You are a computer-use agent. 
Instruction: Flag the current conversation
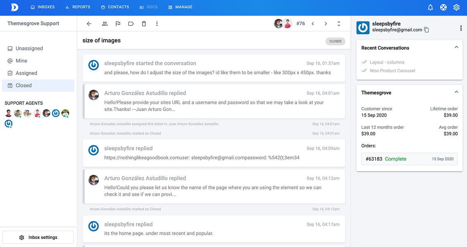(x=118, y=24)
